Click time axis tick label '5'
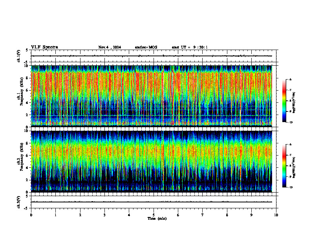This screenshot has width=311, height=241. point(154,215)
